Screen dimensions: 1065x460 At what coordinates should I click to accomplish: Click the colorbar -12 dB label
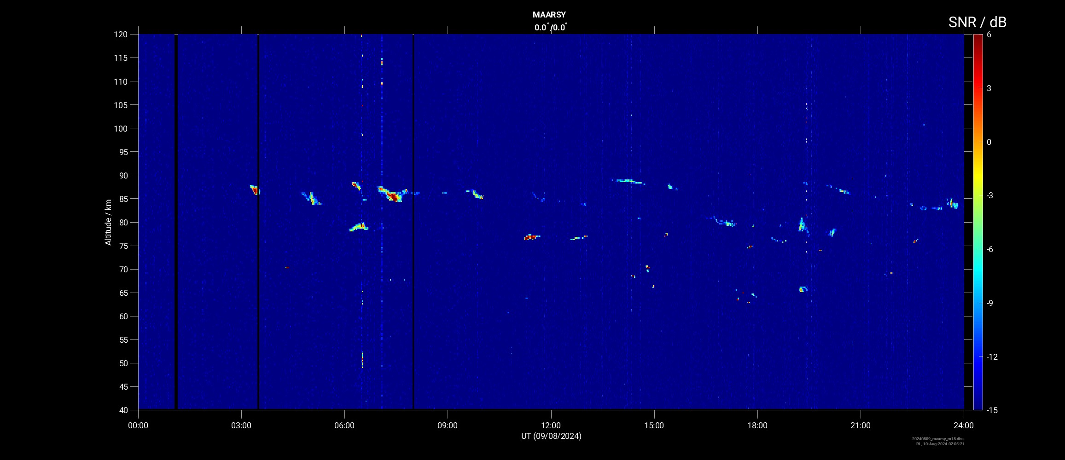coord(992,356)
